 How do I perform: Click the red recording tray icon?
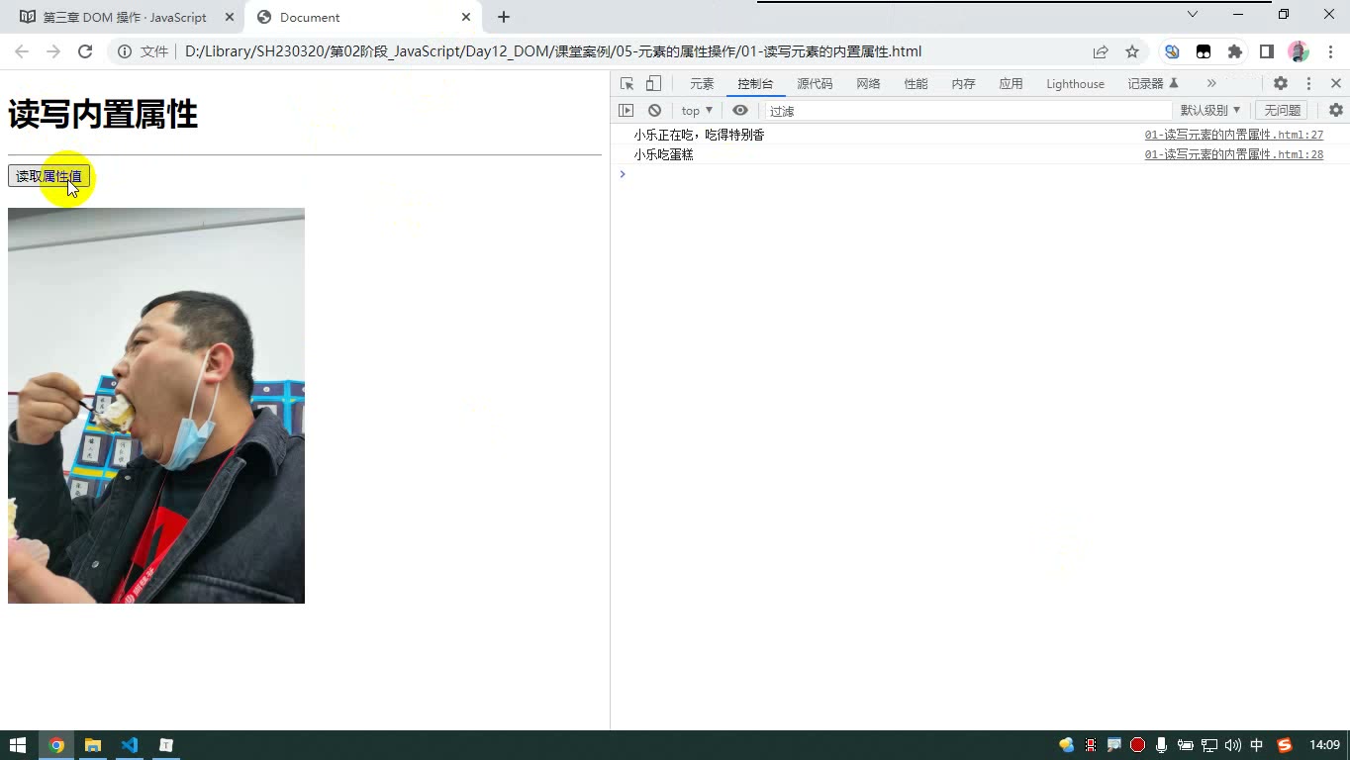(x=1137, y=745)
